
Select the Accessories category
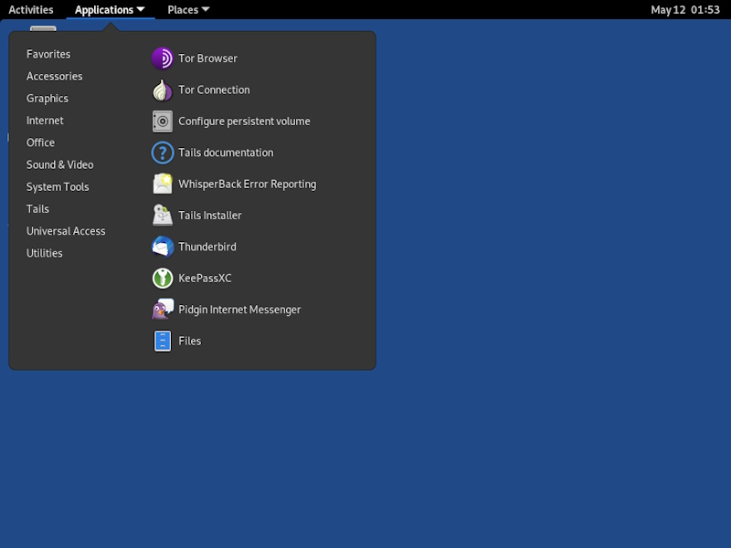click(55, 77)
